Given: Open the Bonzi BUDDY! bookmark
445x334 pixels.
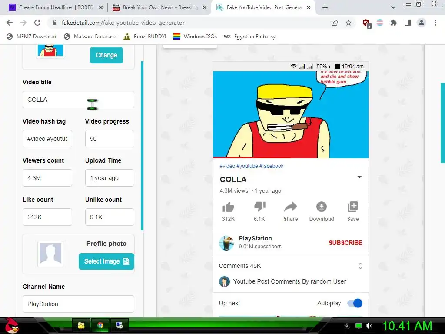Looking at the screenshot, I should point(145,37).
